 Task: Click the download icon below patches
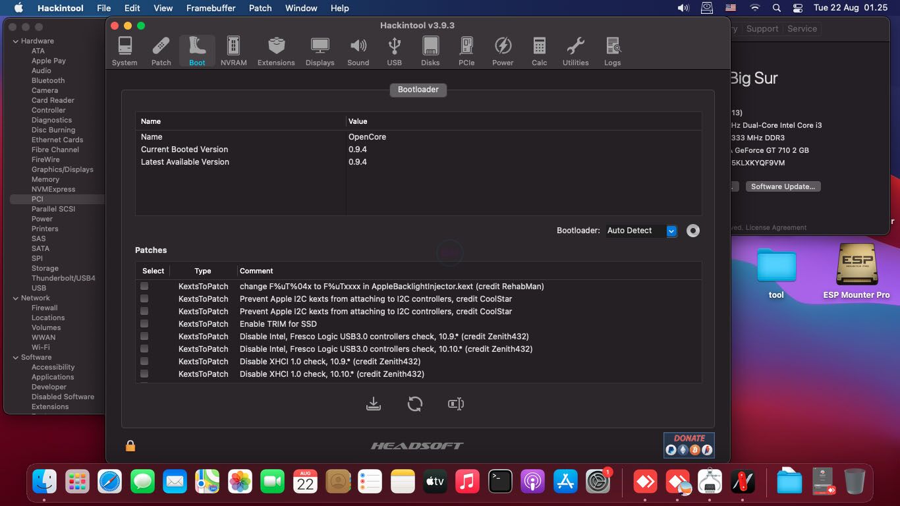point(374,404)
